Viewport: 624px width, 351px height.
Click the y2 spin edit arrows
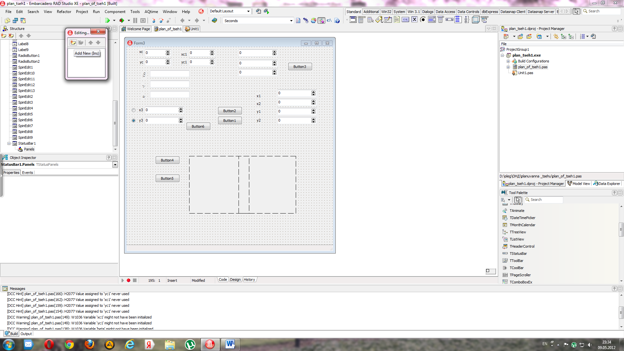(313, 121)
